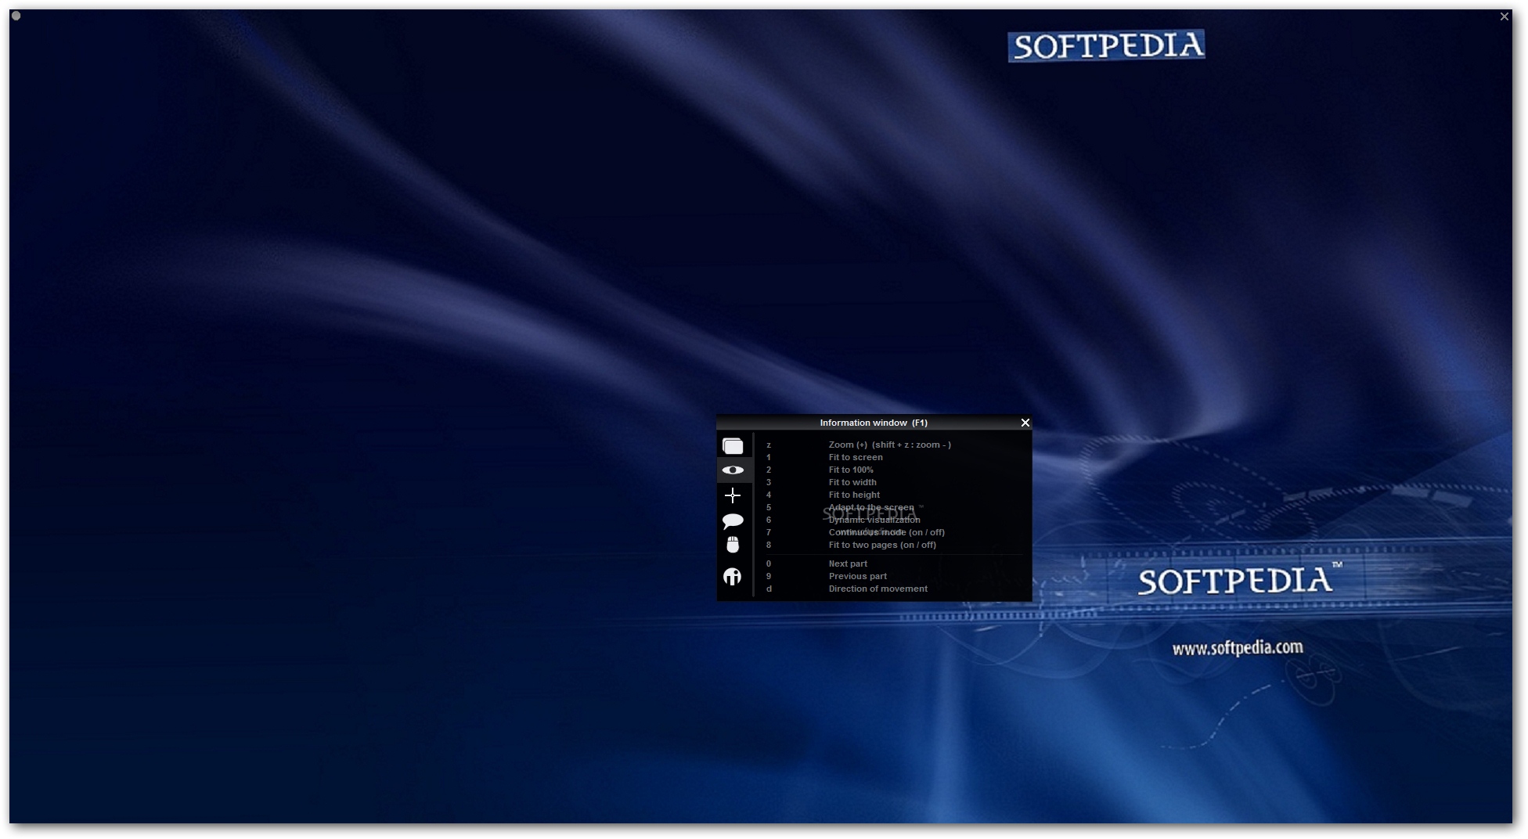
Task: Click the 'Fit to height' entry
Action: (x=854, y=495)
